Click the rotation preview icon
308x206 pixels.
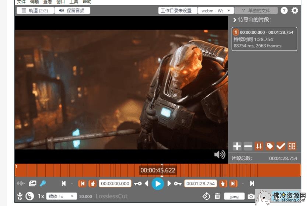tap(206, 196)
